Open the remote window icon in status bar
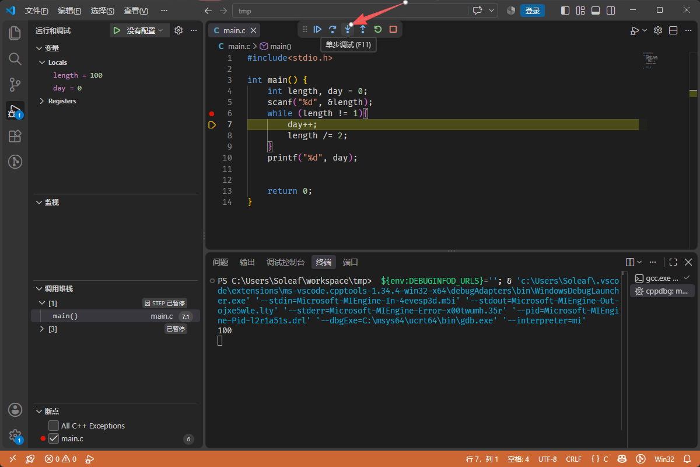 (13, 459)
